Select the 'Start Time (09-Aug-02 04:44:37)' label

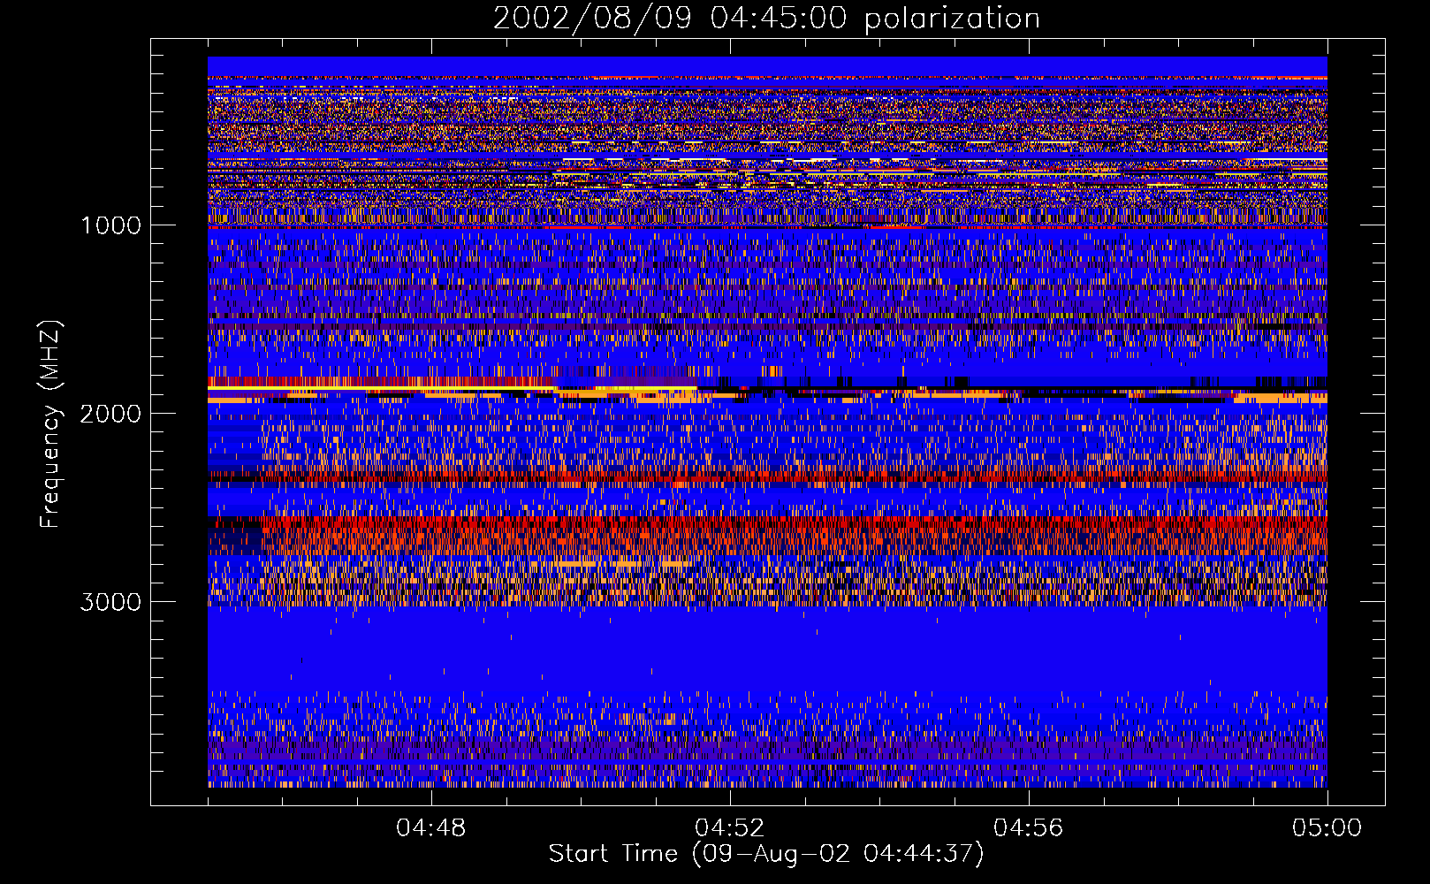coord(766,854)
